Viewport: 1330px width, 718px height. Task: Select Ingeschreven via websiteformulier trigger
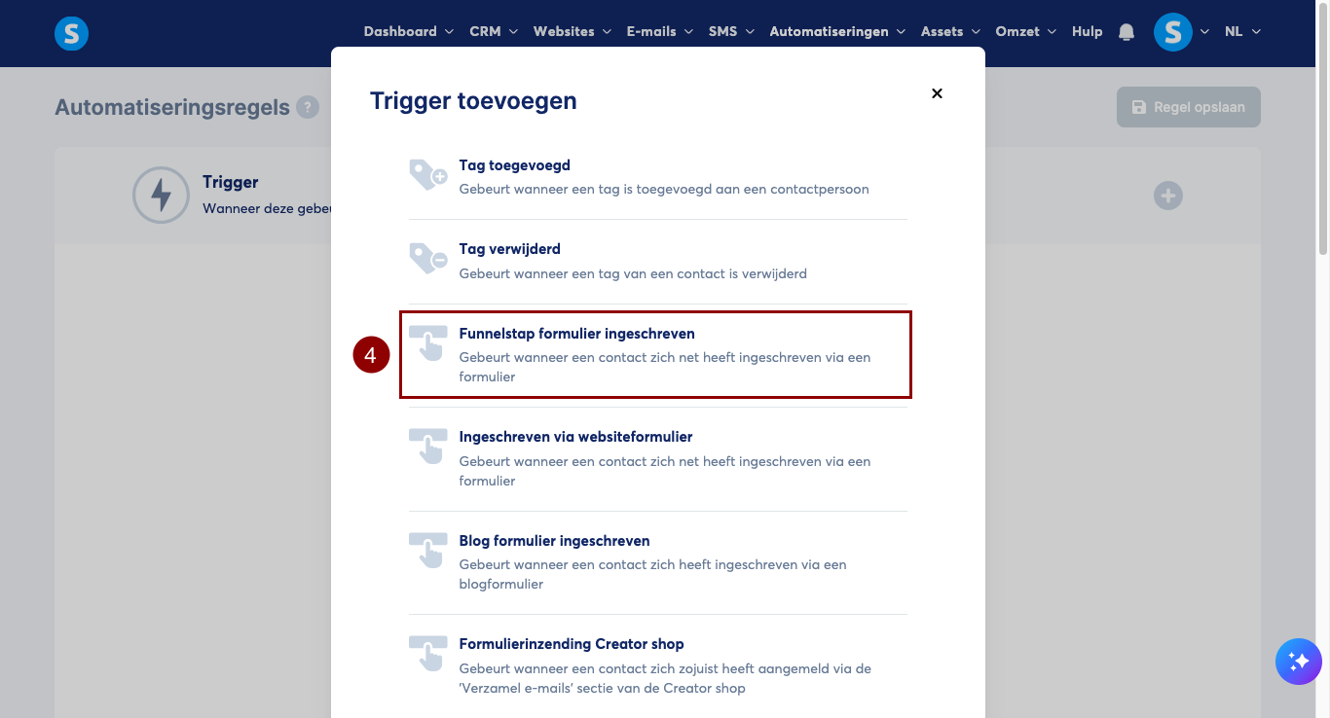[x=658, y=458]
